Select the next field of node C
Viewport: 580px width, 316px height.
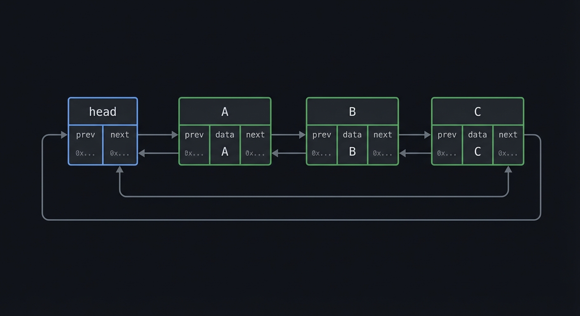(508, 145)
